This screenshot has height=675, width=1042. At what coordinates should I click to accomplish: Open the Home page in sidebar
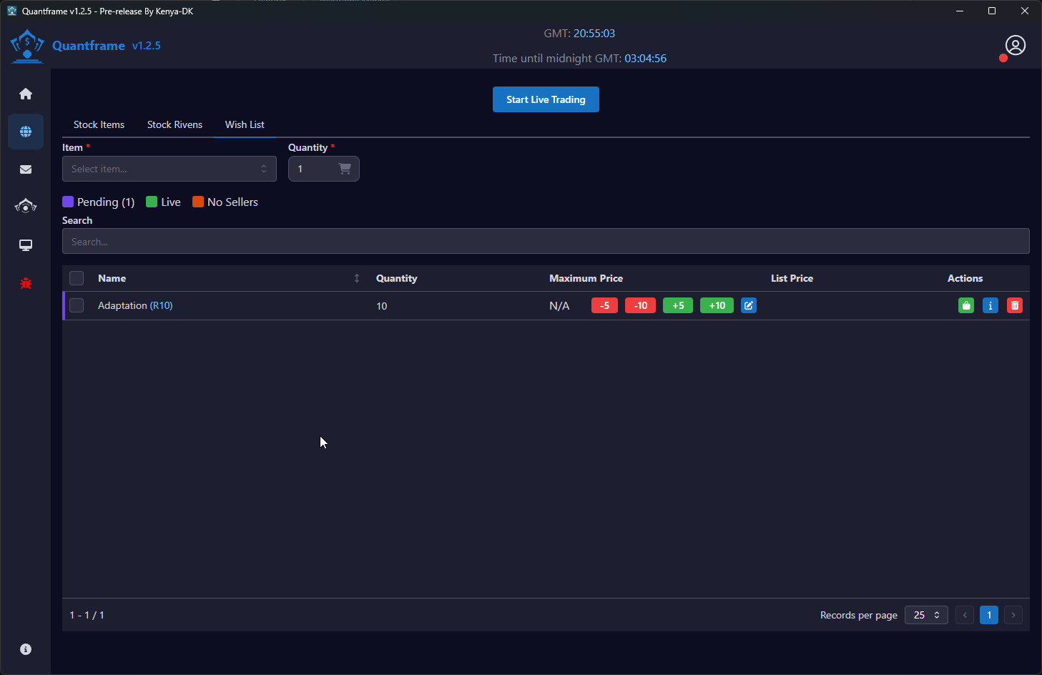pyautogui.click(x=26, y=94)
